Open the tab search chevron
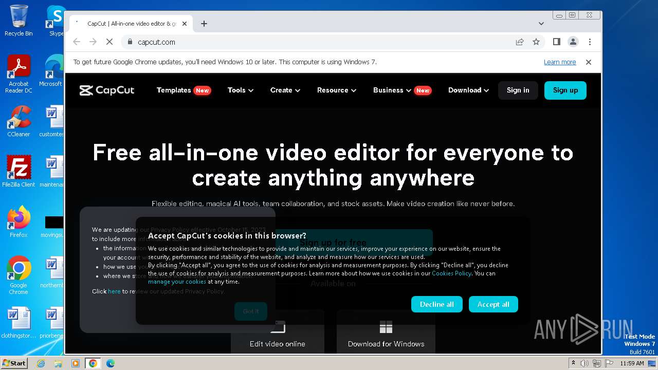Image resolution: width=658 pixels, height=370 pixels. click(x=541, y=24)
